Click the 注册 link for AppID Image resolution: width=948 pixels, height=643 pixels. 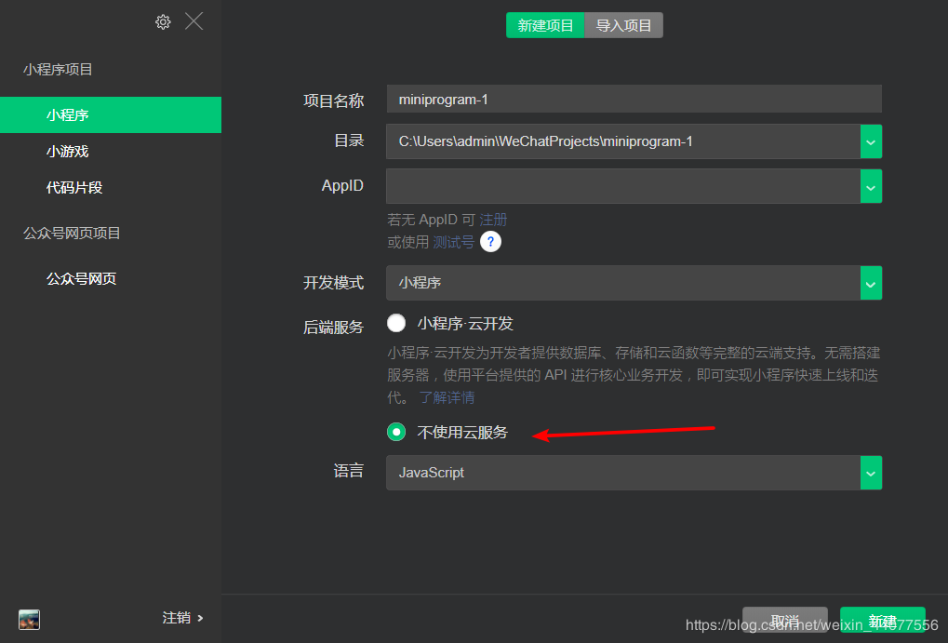493,219
